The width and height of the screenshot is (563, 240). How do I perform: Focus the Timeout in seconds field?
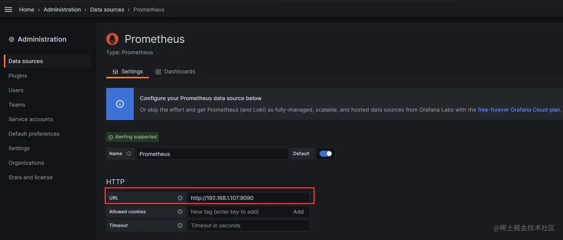click(x=248, y=225)
